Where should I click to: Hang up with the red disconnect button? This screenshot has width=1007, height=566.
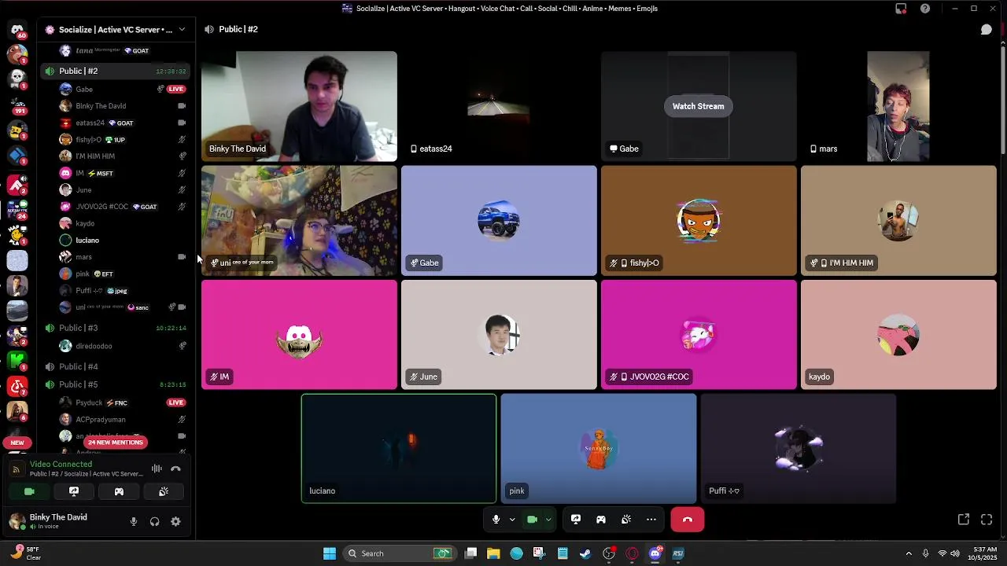tap(688, 520)
